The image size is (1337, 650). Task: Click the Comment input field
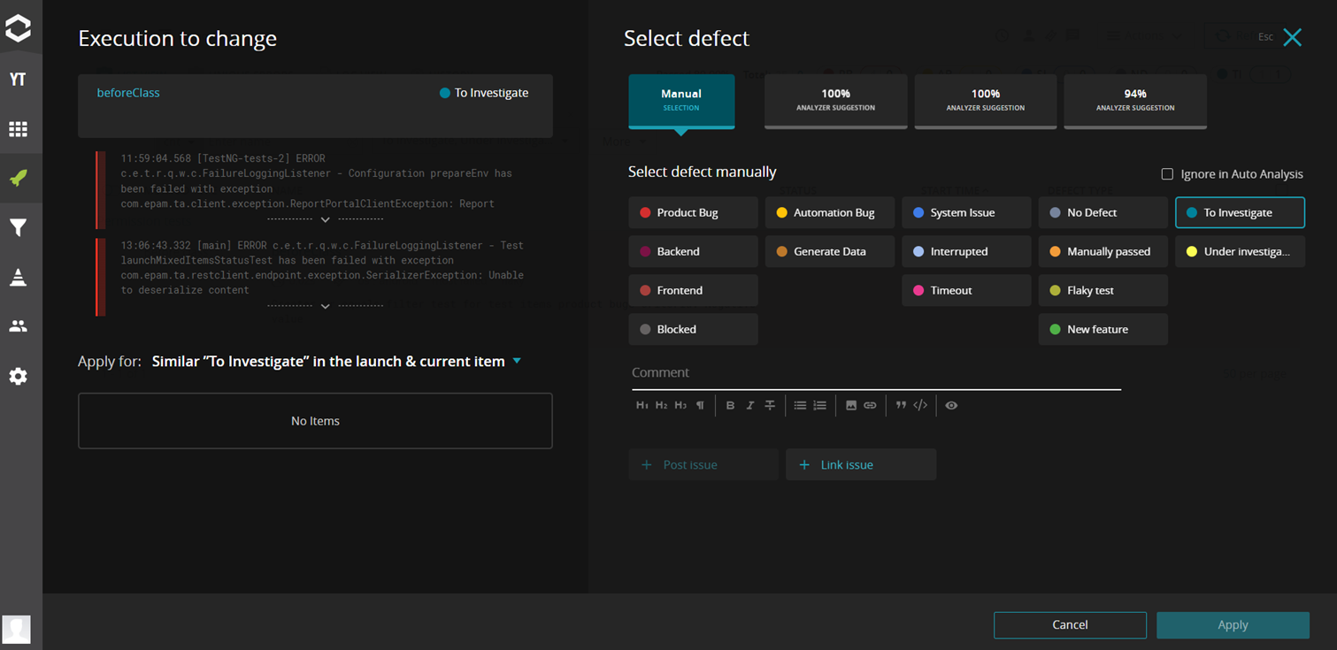point(876,373)
